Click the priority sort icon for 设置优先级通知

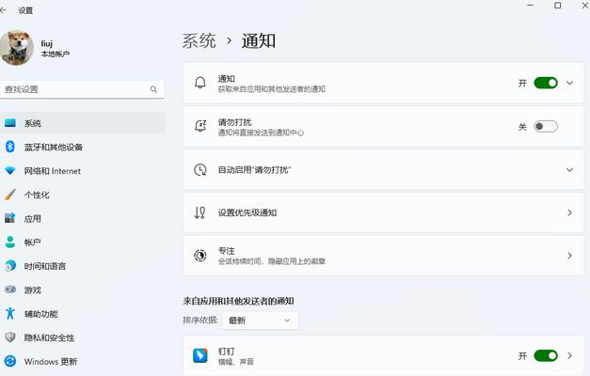tap(199, 212)
